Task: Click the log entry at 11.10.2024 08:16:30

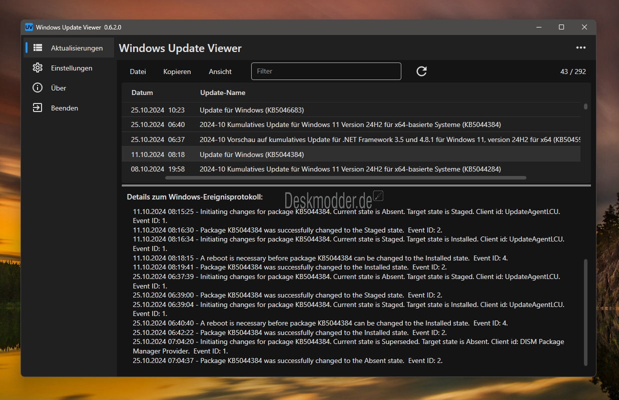Action: tap(288, 230)
